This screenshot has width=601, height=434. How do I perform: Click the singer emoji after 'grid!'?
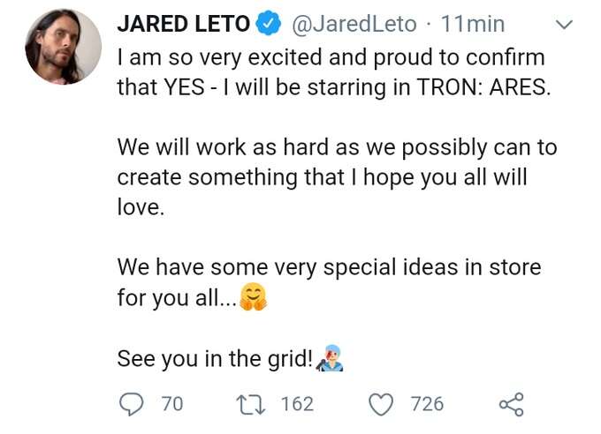point(329,358)
